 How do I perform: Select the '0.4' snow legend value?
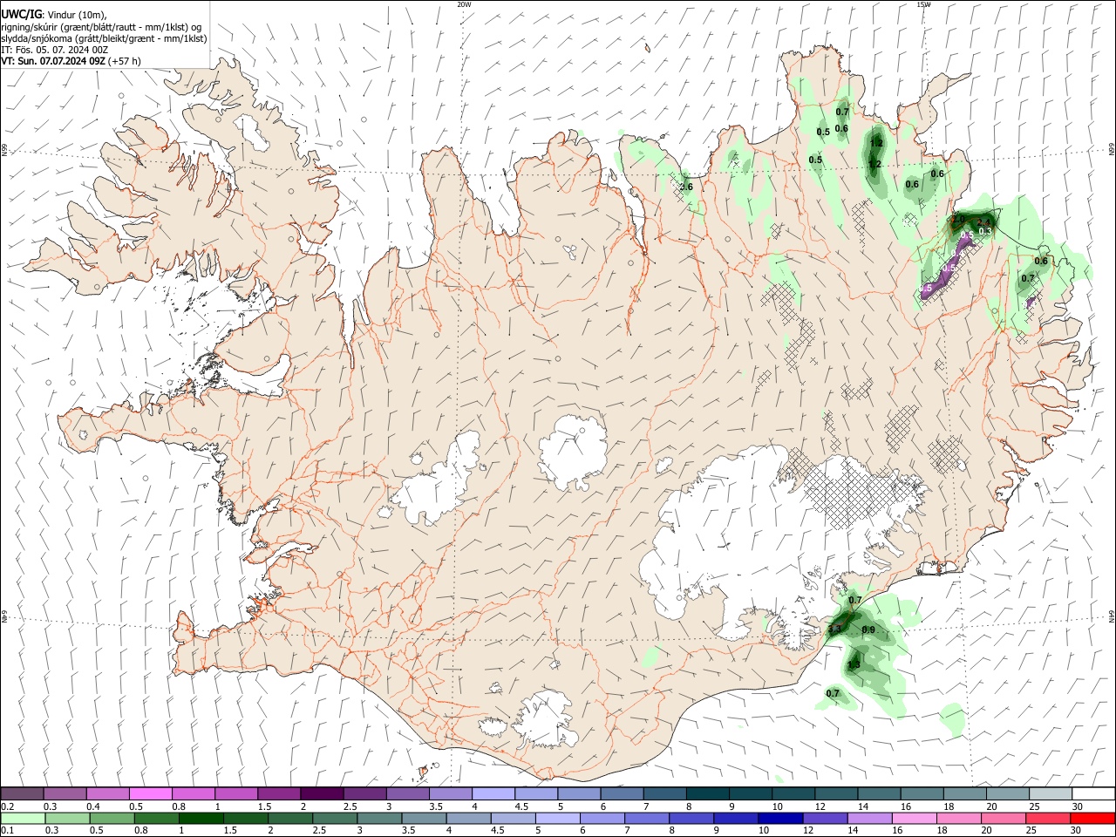tap(93, 806)
